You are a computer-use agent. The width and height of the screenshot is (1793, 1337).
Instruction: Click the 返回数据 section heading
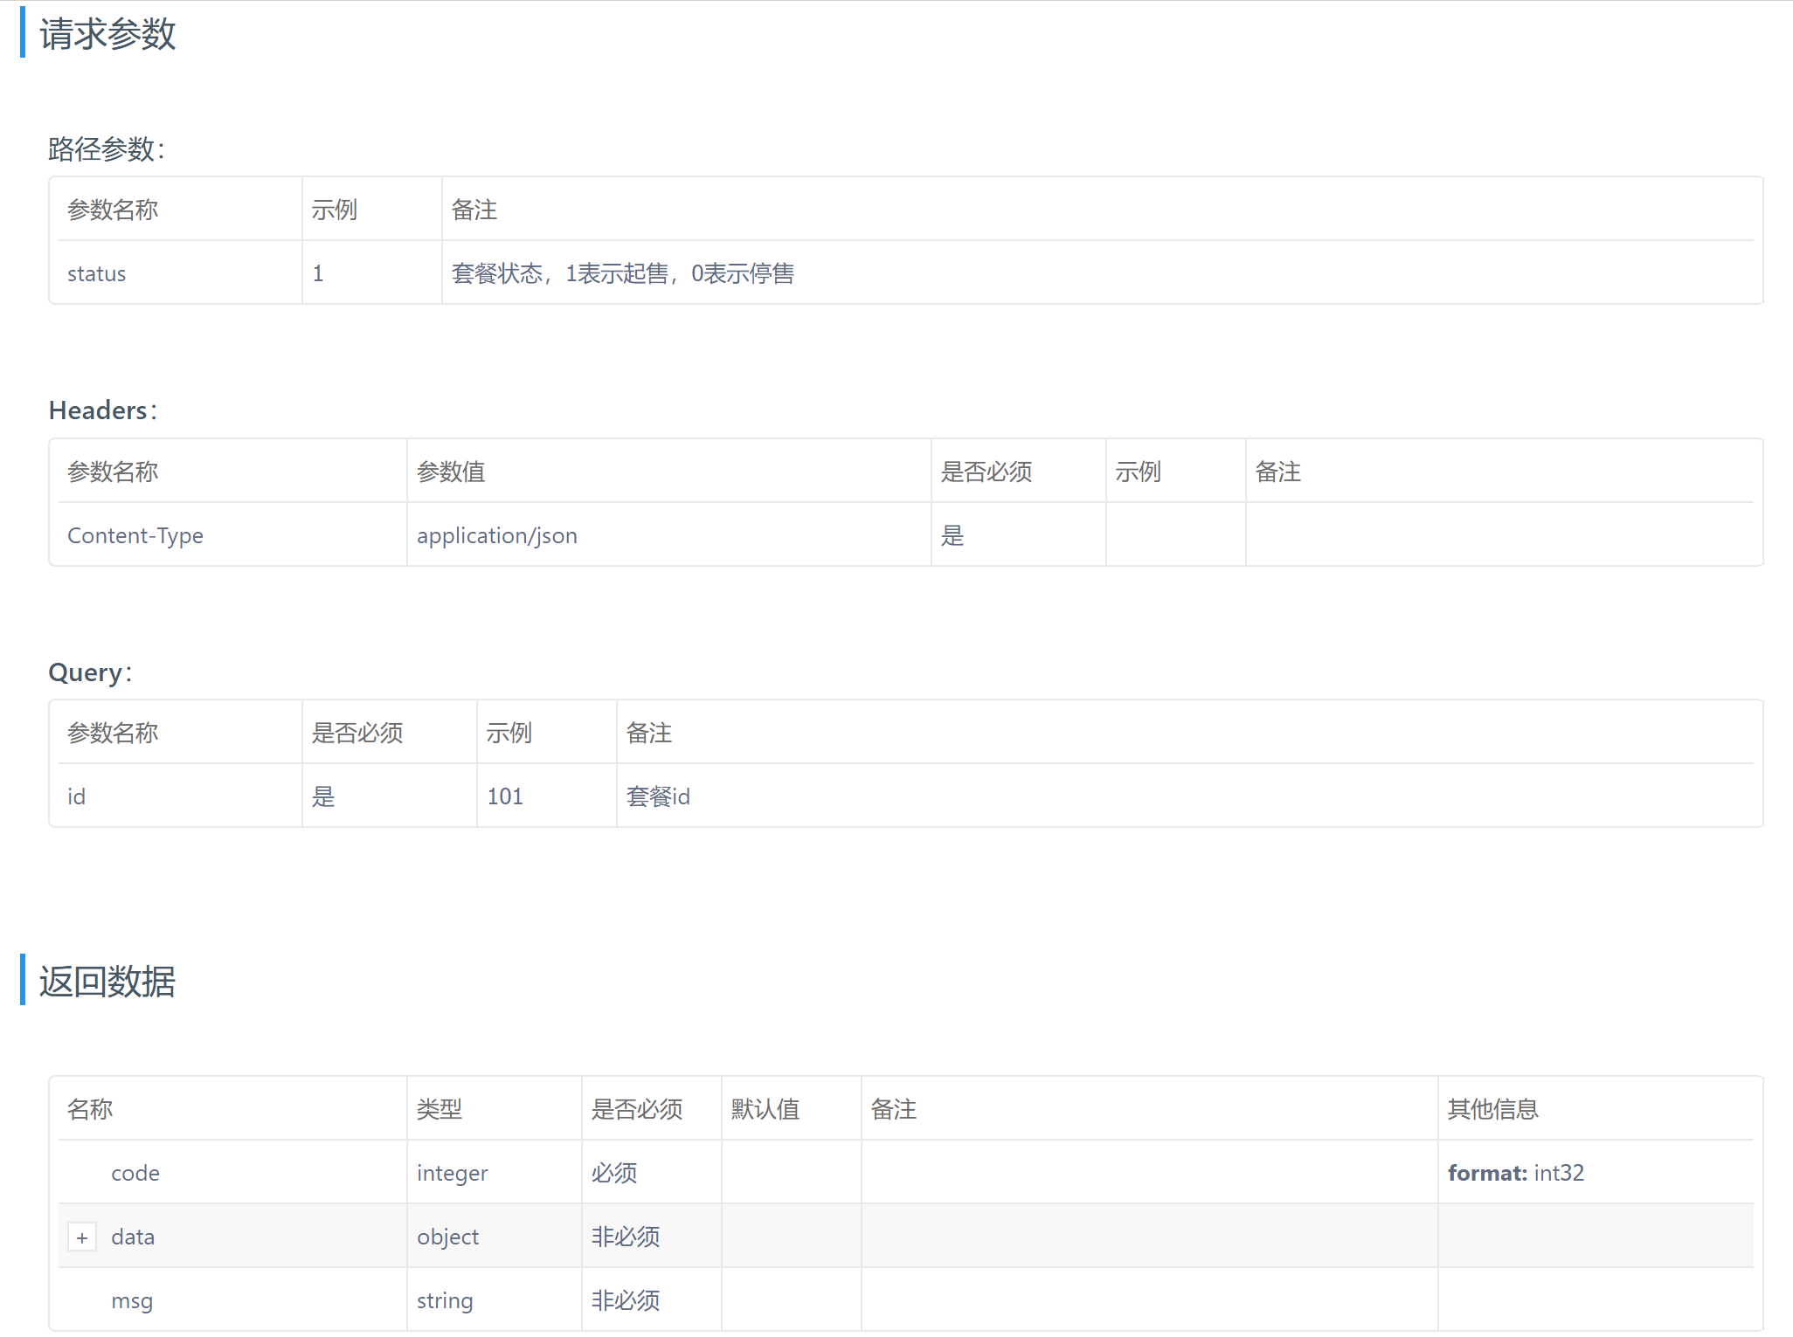tap(107, 982)
